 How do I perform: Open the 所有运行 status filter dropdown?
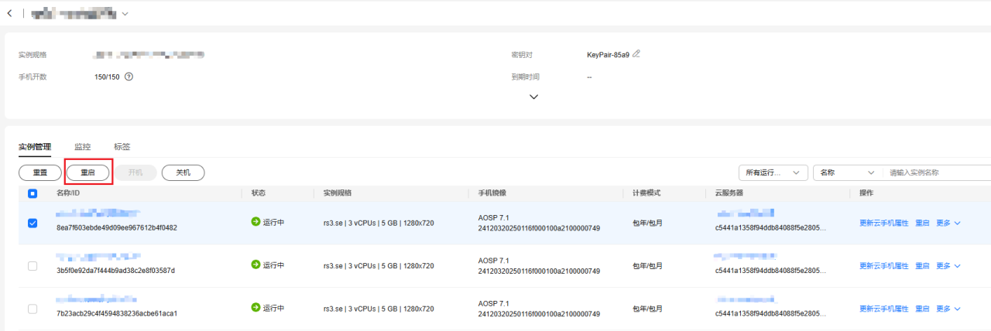click(772, 172)
